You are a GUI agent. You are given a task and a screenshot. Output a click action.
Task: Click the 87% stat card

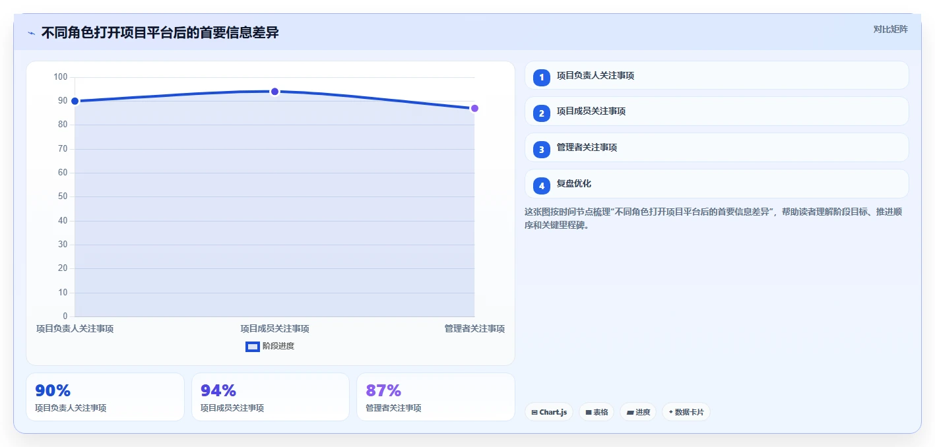coord(435,397)
